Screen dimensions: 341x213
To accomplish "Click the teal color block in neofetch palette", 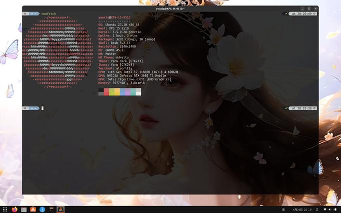I will [133, 92].
